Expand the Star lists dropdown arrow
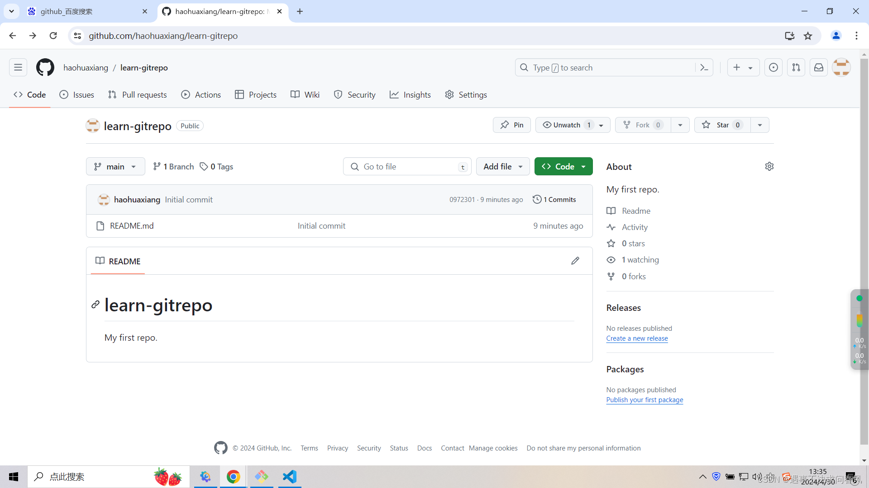The image size is (869, 488). pyautogui.click(x=760, y=125)
